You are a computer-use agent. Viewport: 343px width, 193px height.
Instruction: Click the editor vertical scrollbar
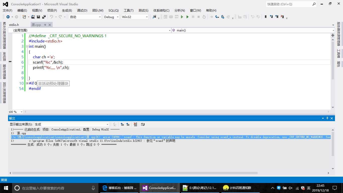pyautogui.click(x=333, y=60)
